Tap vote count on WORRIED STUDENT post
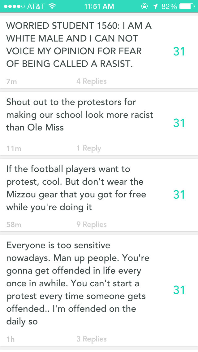This screenshot has width=198, height=352. [x=179, y=51]
